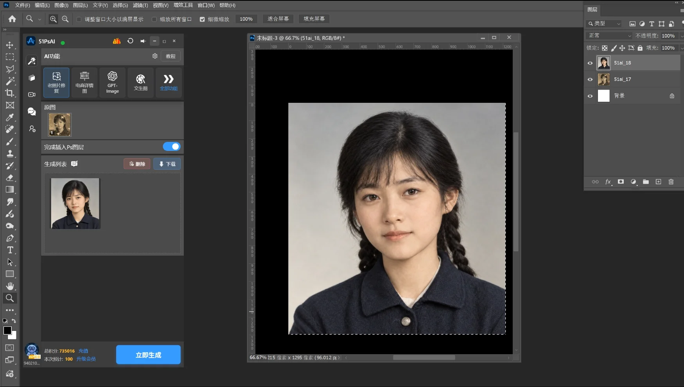The height and width of the screenshot is (387, 684).
Task: Hide the 51ai_18 layer
Action: click(590, 63)
